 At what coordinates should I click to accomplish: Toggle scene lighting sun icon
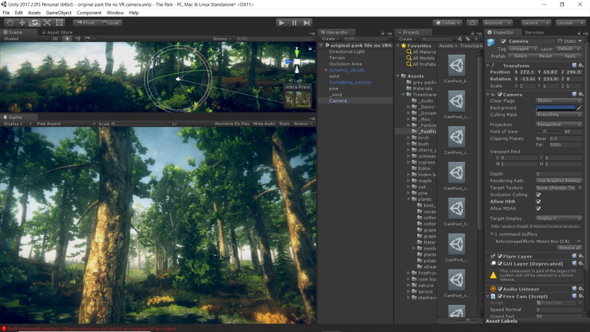click(67, 39)
